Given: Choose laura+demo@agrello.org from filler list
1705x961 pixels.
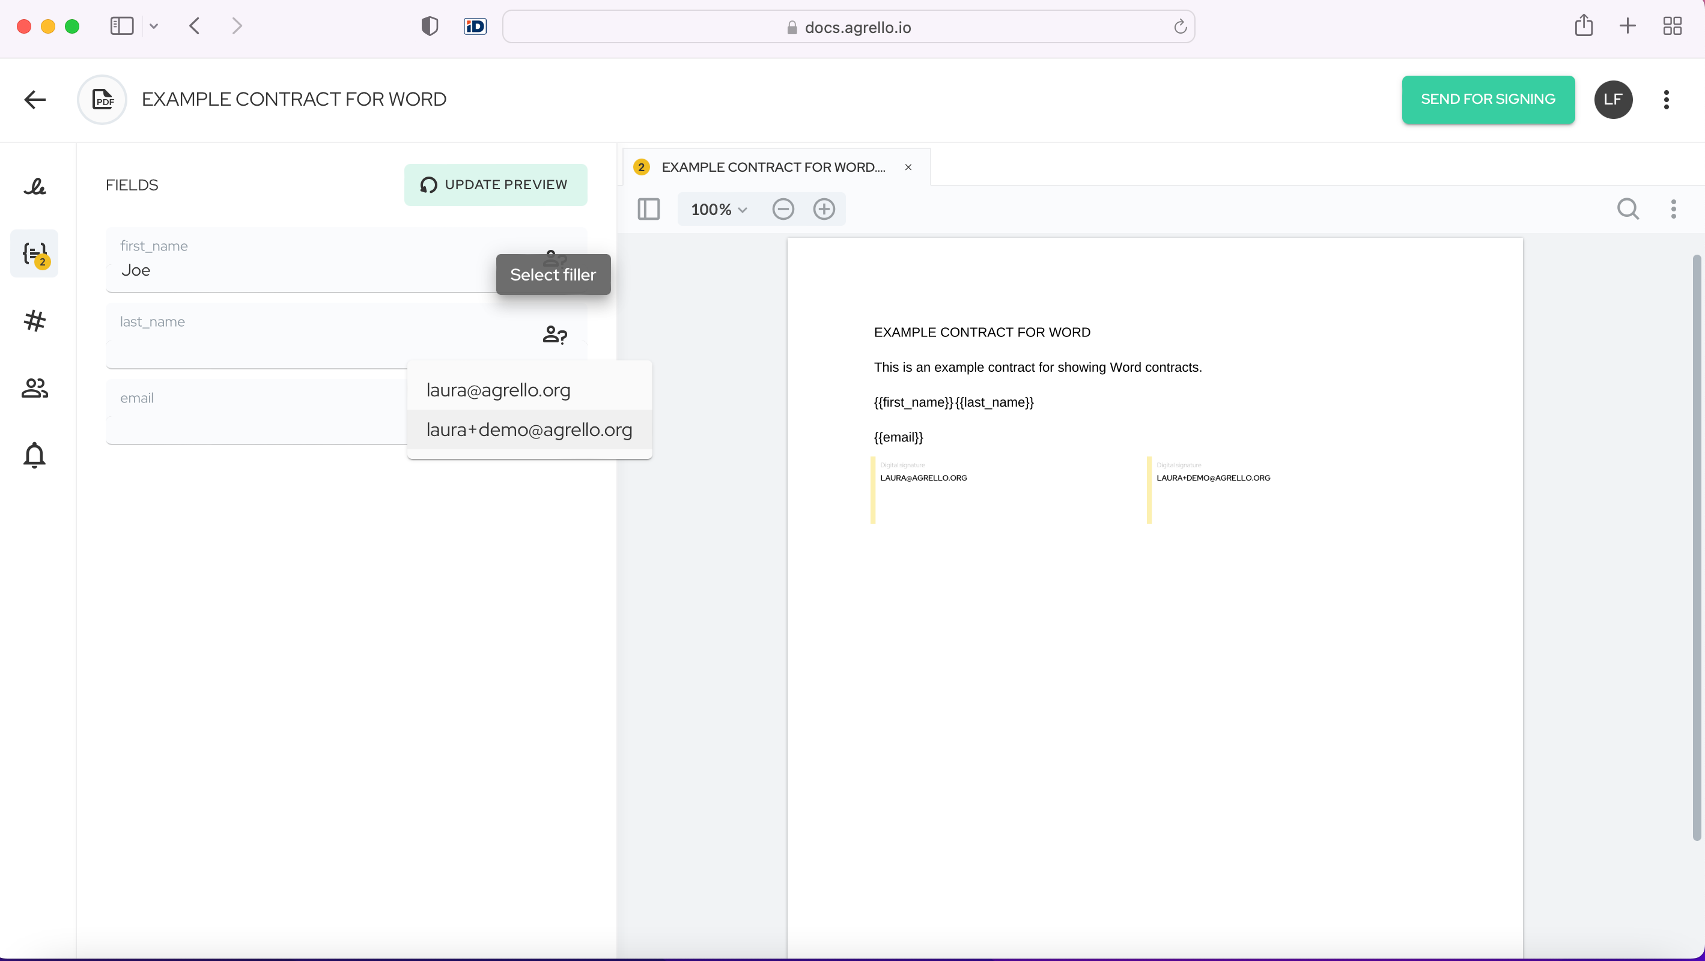Looking at the screenshot, I should (529, 429).
